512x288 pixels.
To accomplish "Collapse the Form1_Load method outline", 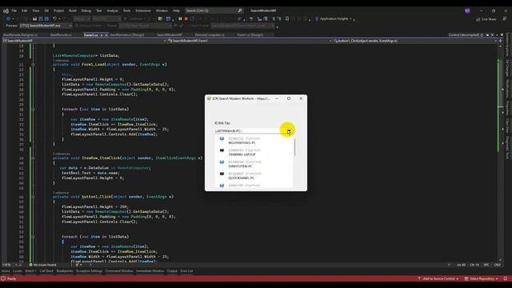I will point(33,65).
